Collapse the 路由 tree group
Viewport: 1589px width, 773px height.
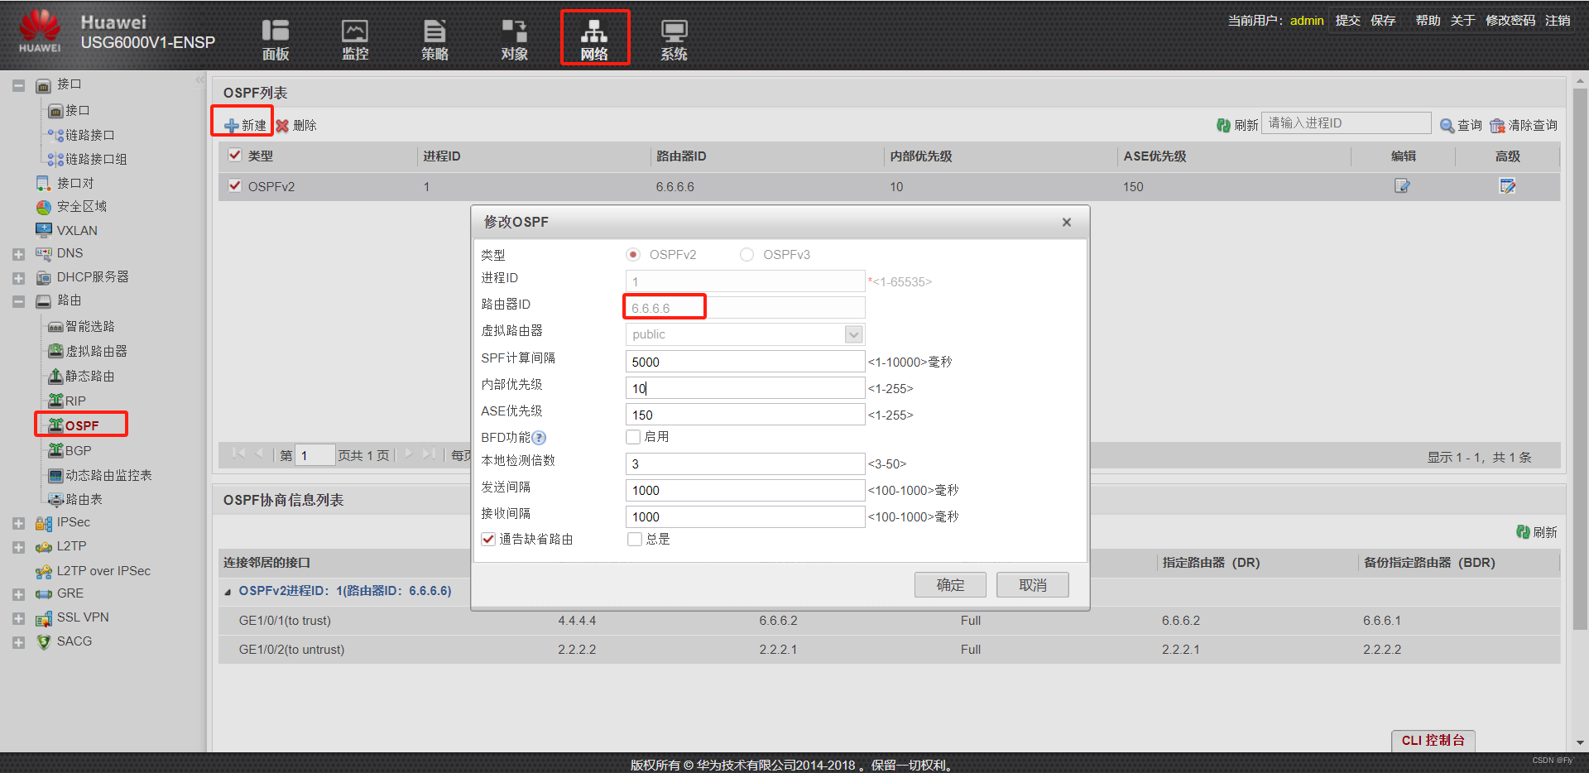18,301
